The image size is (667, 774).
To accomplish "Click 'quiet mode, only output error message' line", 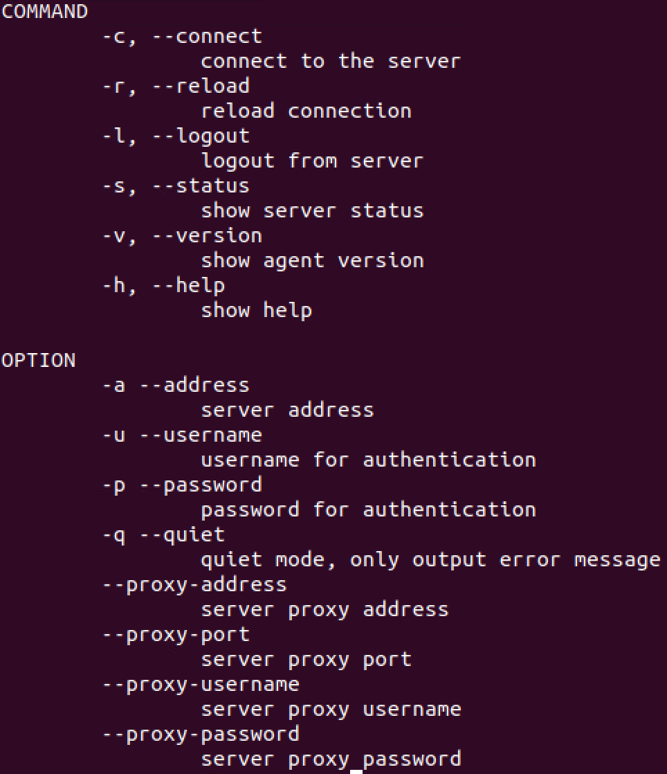I will click(430, 561).
